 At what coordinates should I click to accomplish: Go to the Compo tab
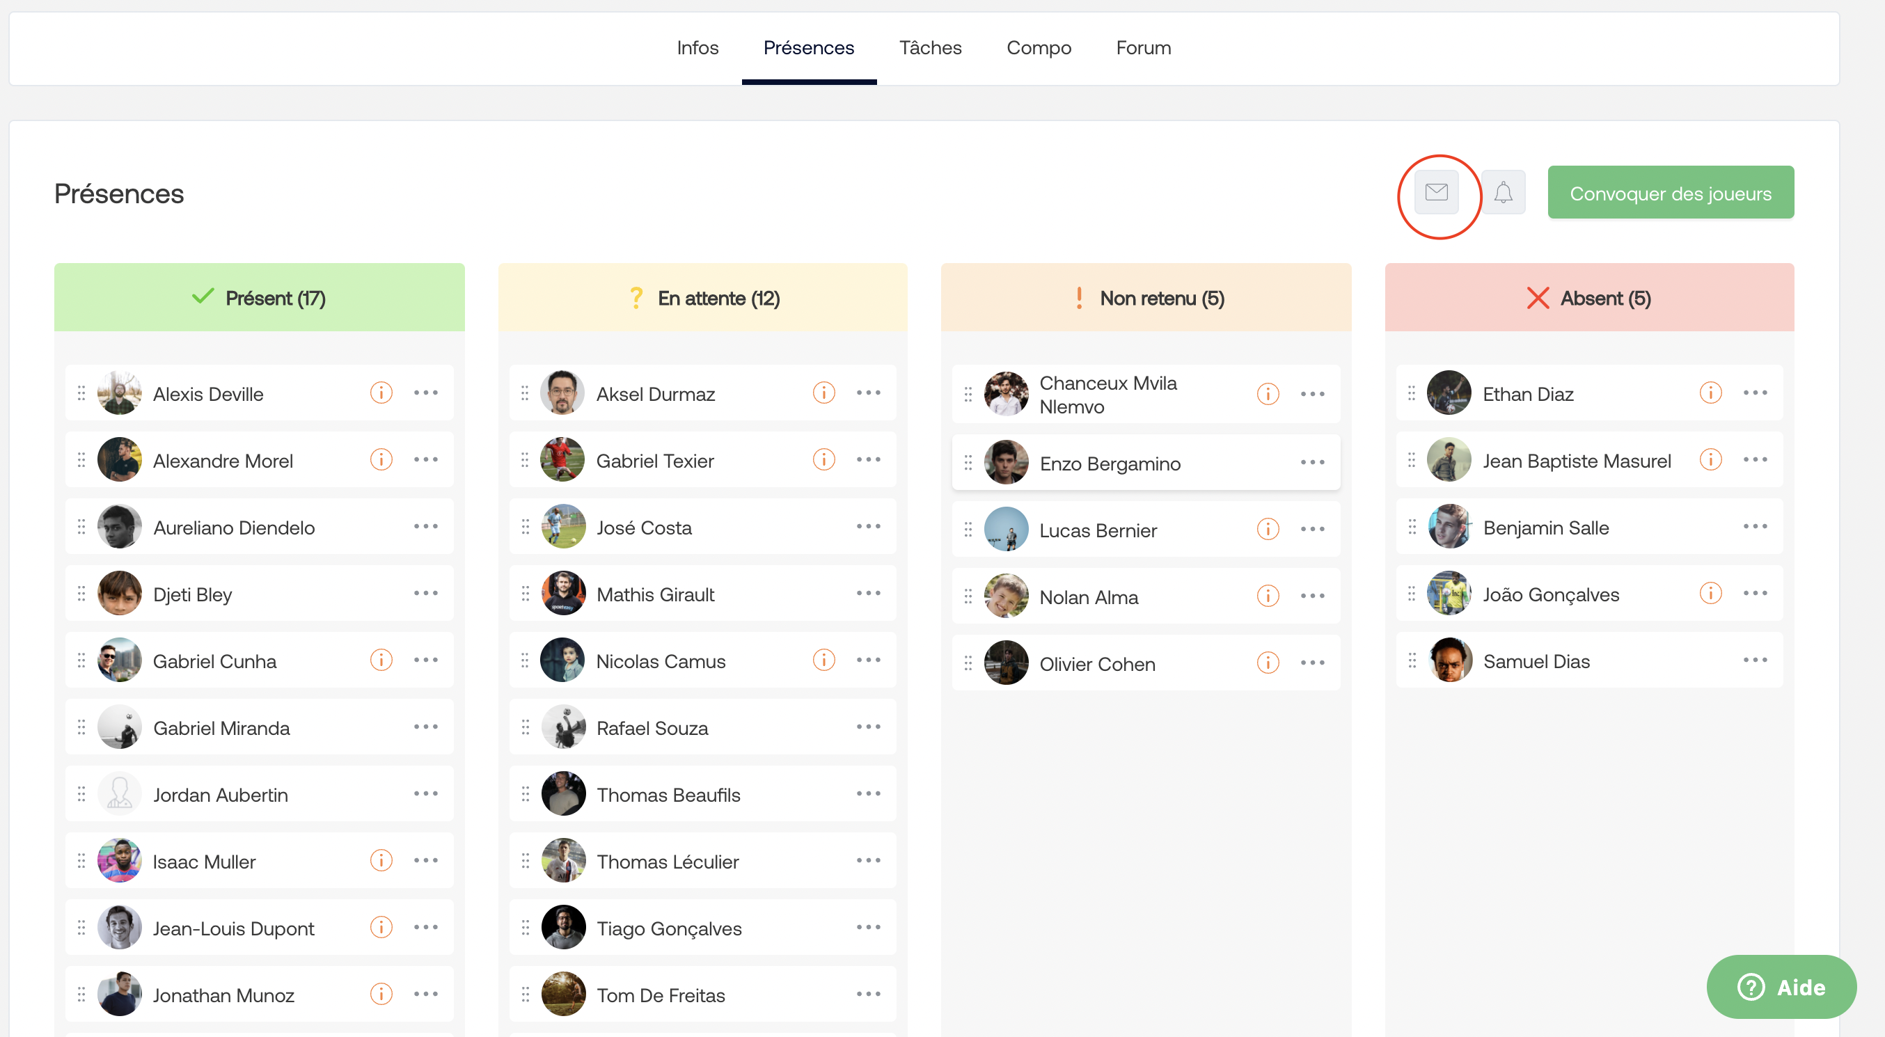(1039, 47)
